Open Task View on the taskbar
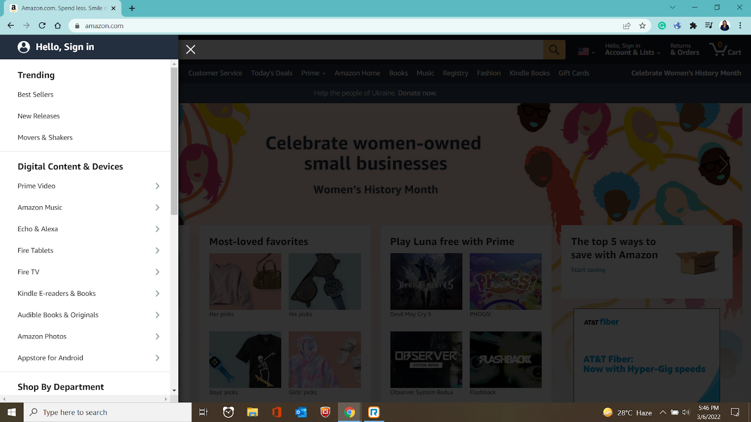Image resolution: width=751 pixels, height=422 pixels. click(203, 412)
